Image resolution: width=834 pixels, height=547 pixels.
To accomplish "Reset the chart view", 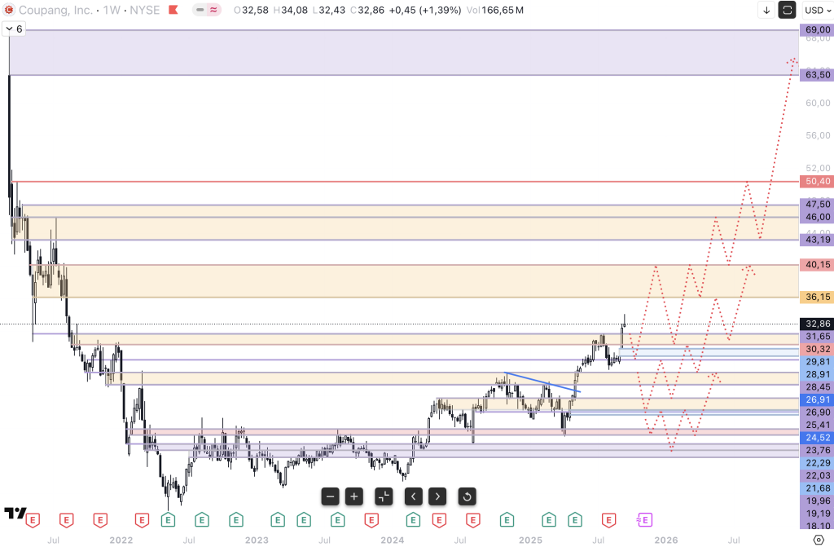I will pos(467,496).
